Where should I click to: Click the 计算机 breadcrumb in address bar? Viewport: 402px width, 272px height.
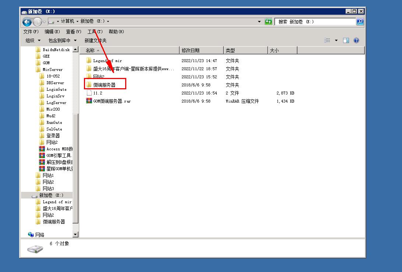[x=67, y=21]
